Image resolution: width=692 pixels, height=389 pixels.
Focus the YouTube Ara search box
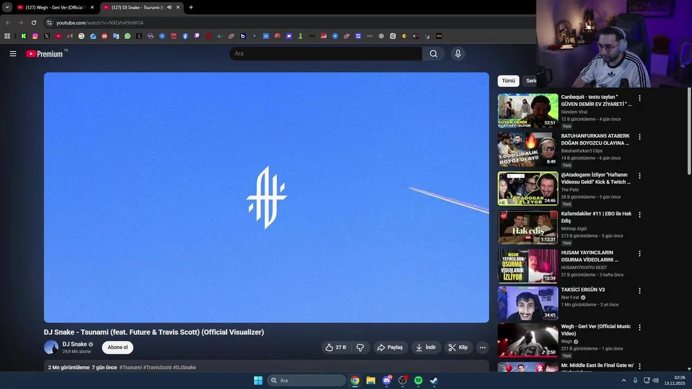tap(325, 53)
